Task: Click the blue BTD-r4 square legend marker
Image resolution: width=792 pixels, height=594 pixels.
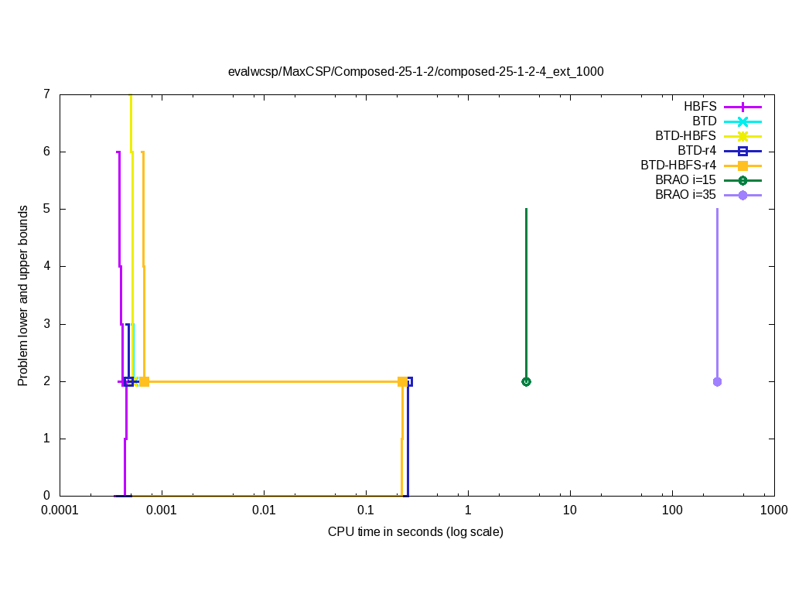Action: [x=742, y=151]
